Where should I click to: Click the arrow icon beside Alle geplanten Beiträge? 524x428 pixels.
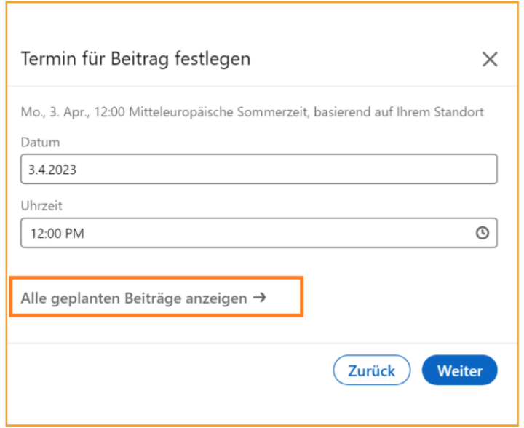[x=259, y=297]
